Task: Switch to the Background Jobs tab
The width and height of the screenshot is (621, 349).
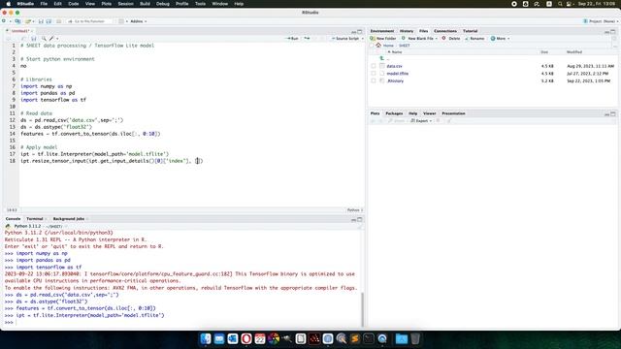Action: pos(69,219)
